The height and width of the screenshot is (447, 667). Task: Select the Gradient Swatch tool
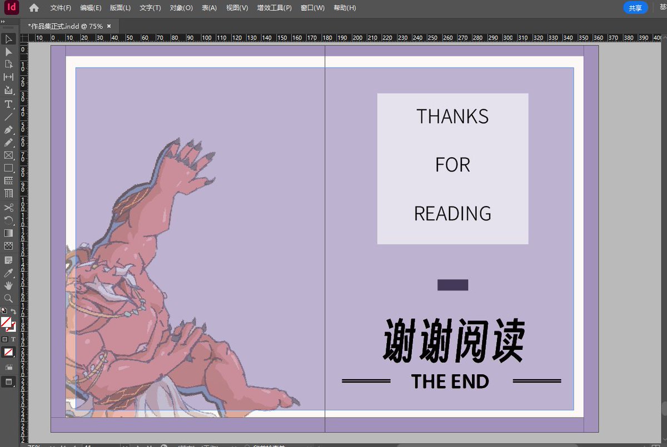click(8, 233)
